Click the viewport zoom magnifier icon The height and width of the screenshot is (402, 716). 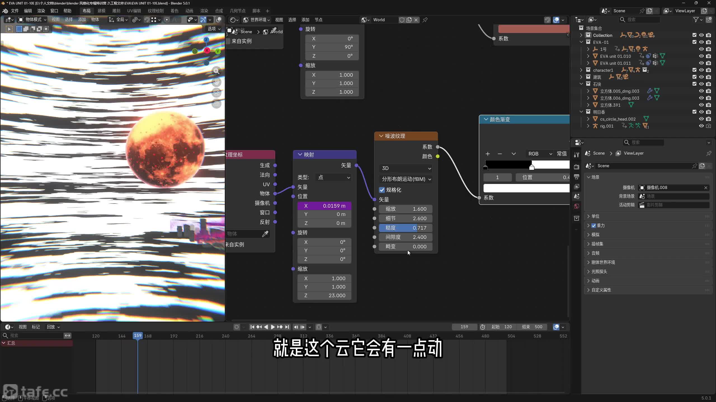[216, 71]
